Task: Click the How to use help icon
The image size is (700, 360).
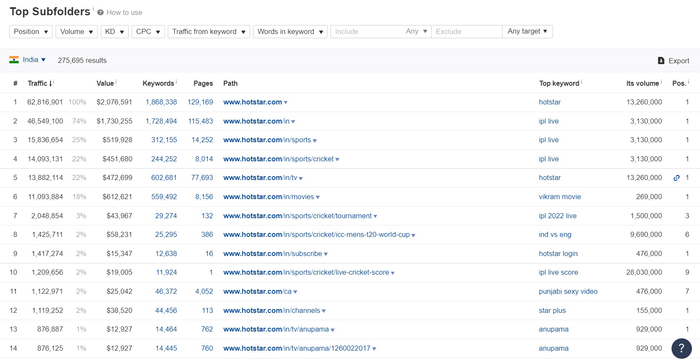Action: pos(101,13)
